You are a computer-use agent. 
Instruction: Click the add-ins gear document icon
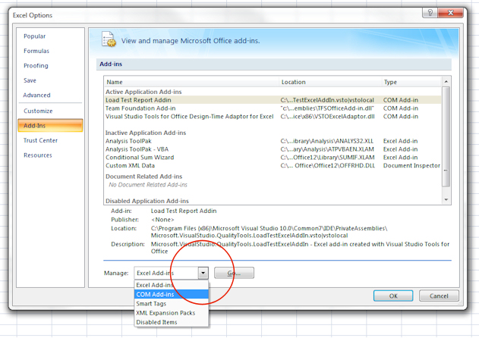[x=109, y=39]
